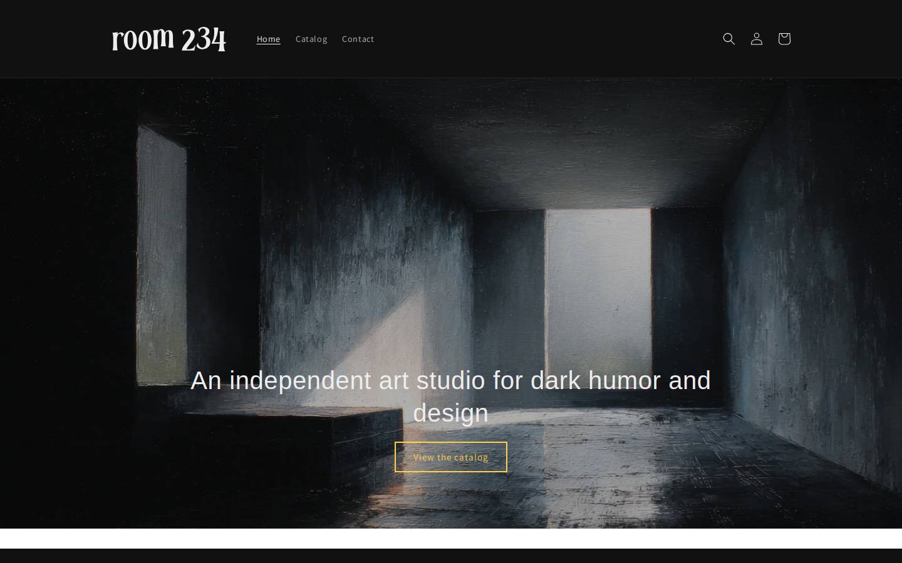
Task: Go to the Home menu item
Action: tap(269, 39)
